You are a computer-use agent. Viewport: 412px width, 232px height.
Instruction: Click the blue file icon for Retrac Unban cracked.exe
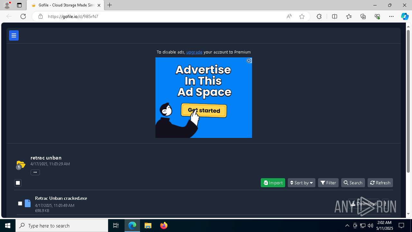(x=28, y=203)
